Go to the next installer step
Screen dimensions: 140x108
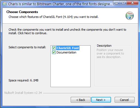[x=101, y=100]
